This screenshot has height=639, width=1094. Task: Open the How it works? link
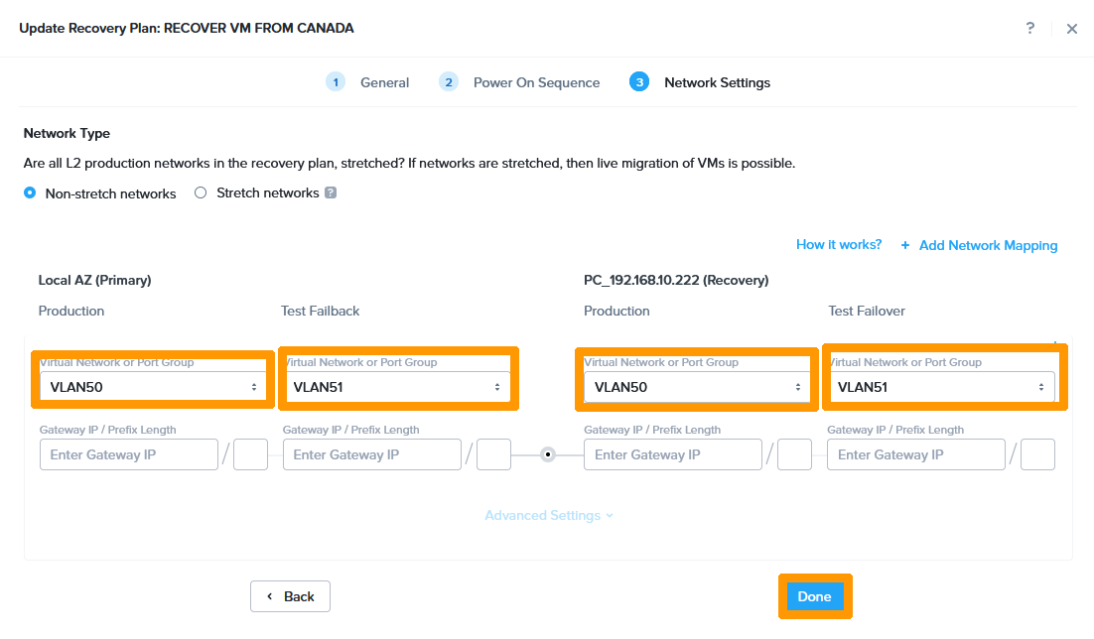click(838, 244)
